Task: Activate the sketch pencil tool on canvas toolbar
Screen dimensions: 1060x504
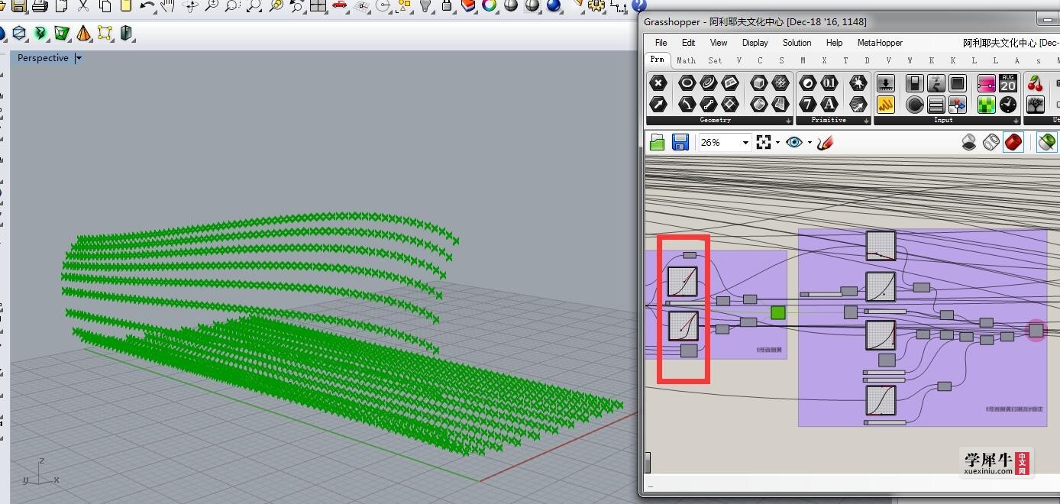Action: pyautogui.click(x=825, y=143)
